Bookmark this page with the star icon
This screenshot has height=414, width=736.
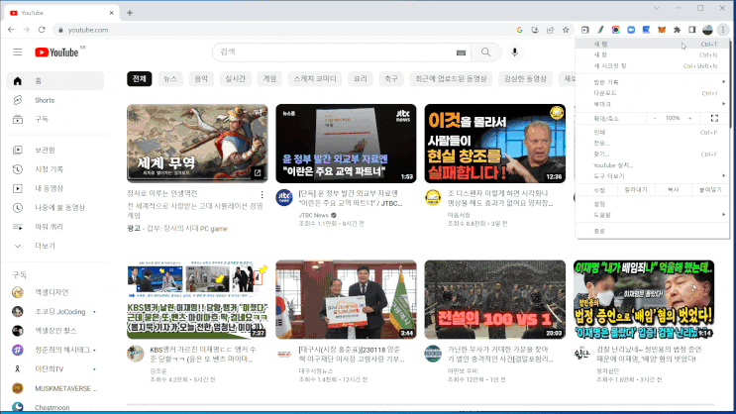pyautogui.click(x=566, y=30)
